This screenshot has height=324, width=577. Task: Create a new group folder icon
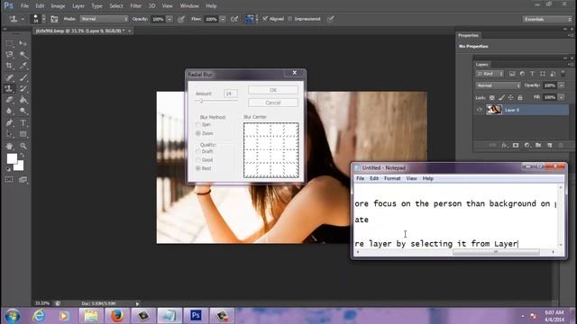point(538,146)
